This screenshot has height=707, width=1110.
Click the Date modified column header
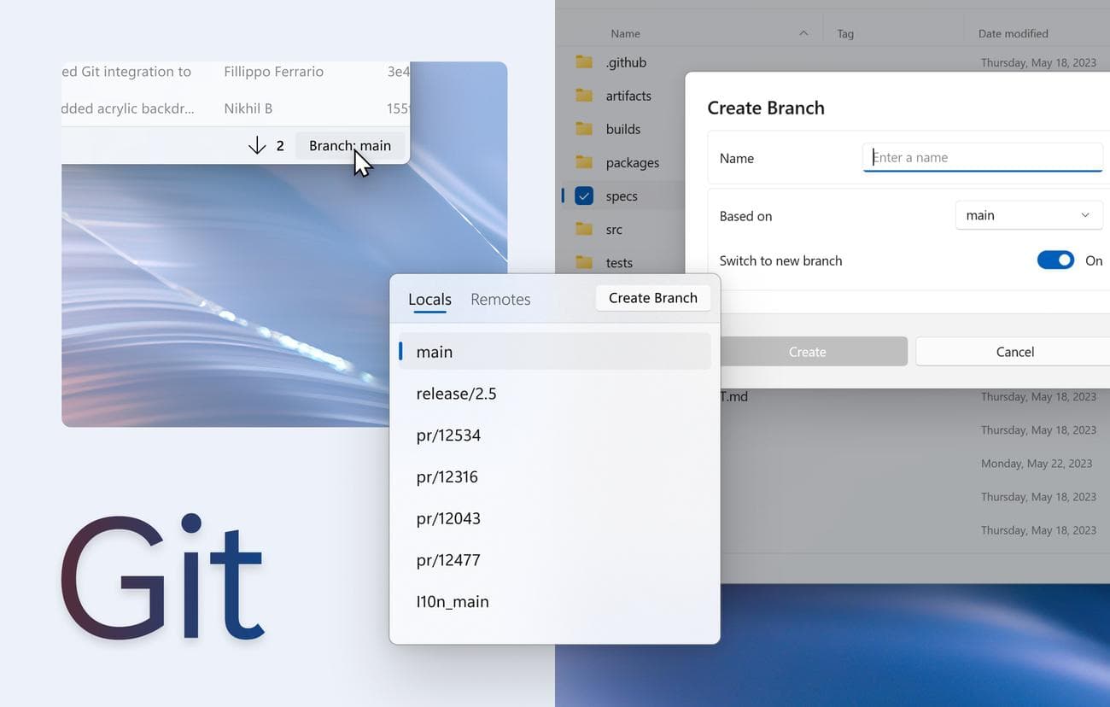[x=1013, y=33]
